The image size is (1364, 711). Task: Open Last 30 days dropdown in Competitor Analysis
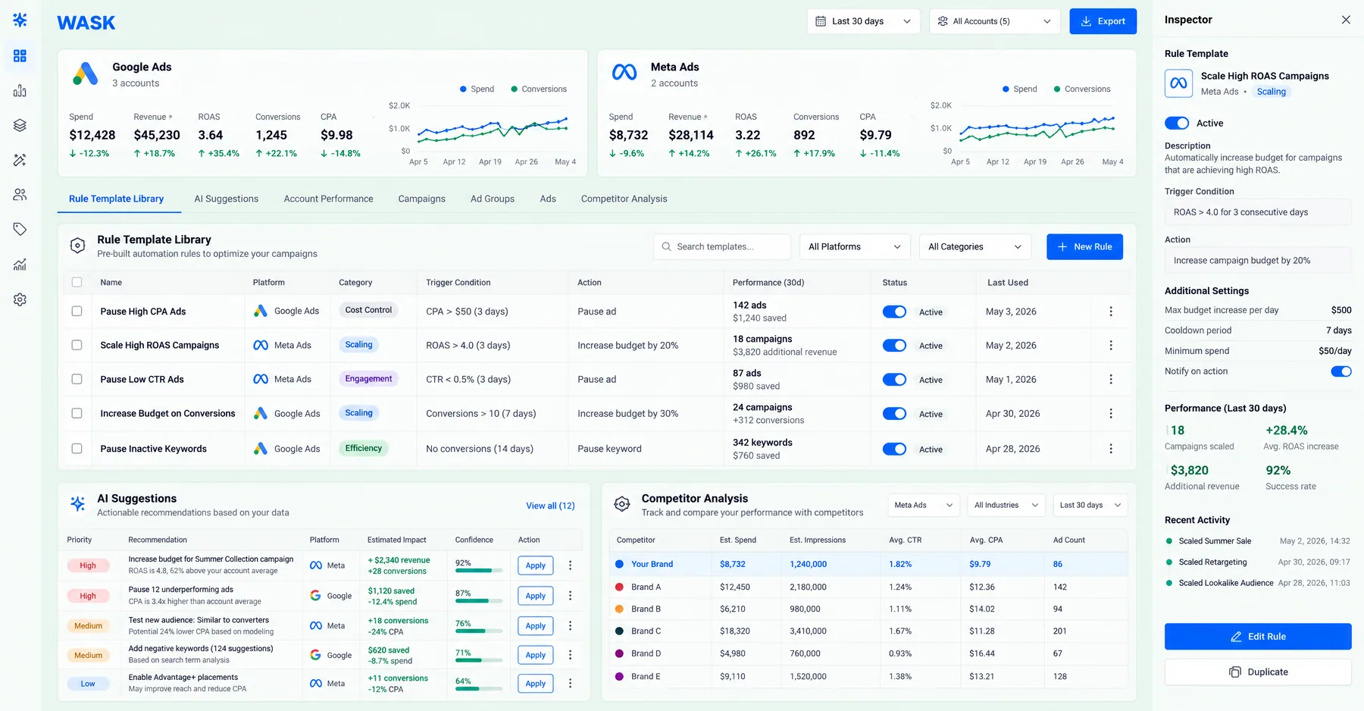pyautogui.click(x=1090, y=506)
